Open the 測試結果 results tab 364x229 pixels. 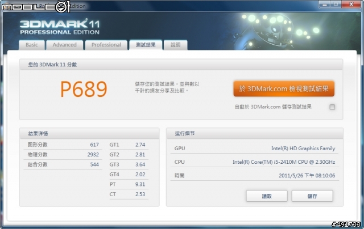pyautogui.click(x=146, y=45)
